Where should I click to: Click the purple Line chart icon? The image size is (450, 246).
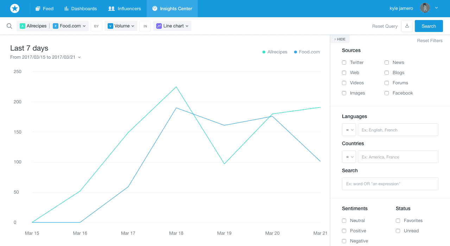pos(159,26)
